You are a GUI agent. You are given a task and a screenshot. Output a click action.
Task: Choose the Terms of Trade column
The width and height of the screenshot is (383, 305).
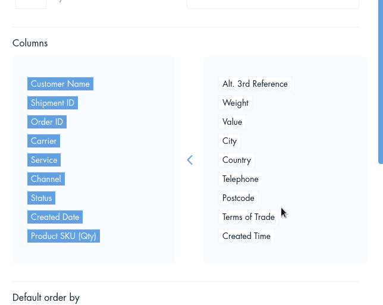pos(249,217)
